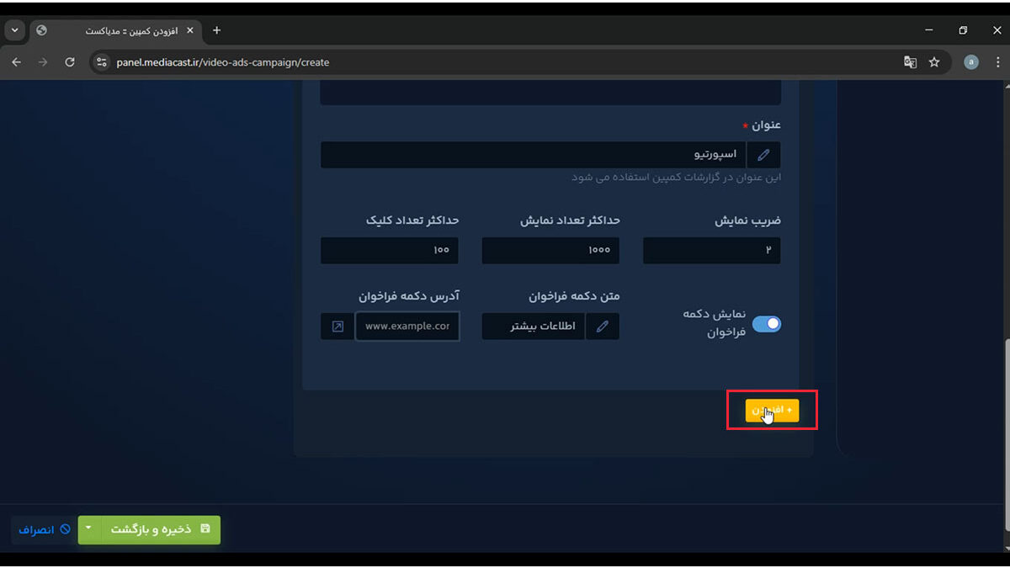Viewport: 1010px width, 568px height.
Task: Click the pencil icon beside title field
Action: tap(763, 155)
